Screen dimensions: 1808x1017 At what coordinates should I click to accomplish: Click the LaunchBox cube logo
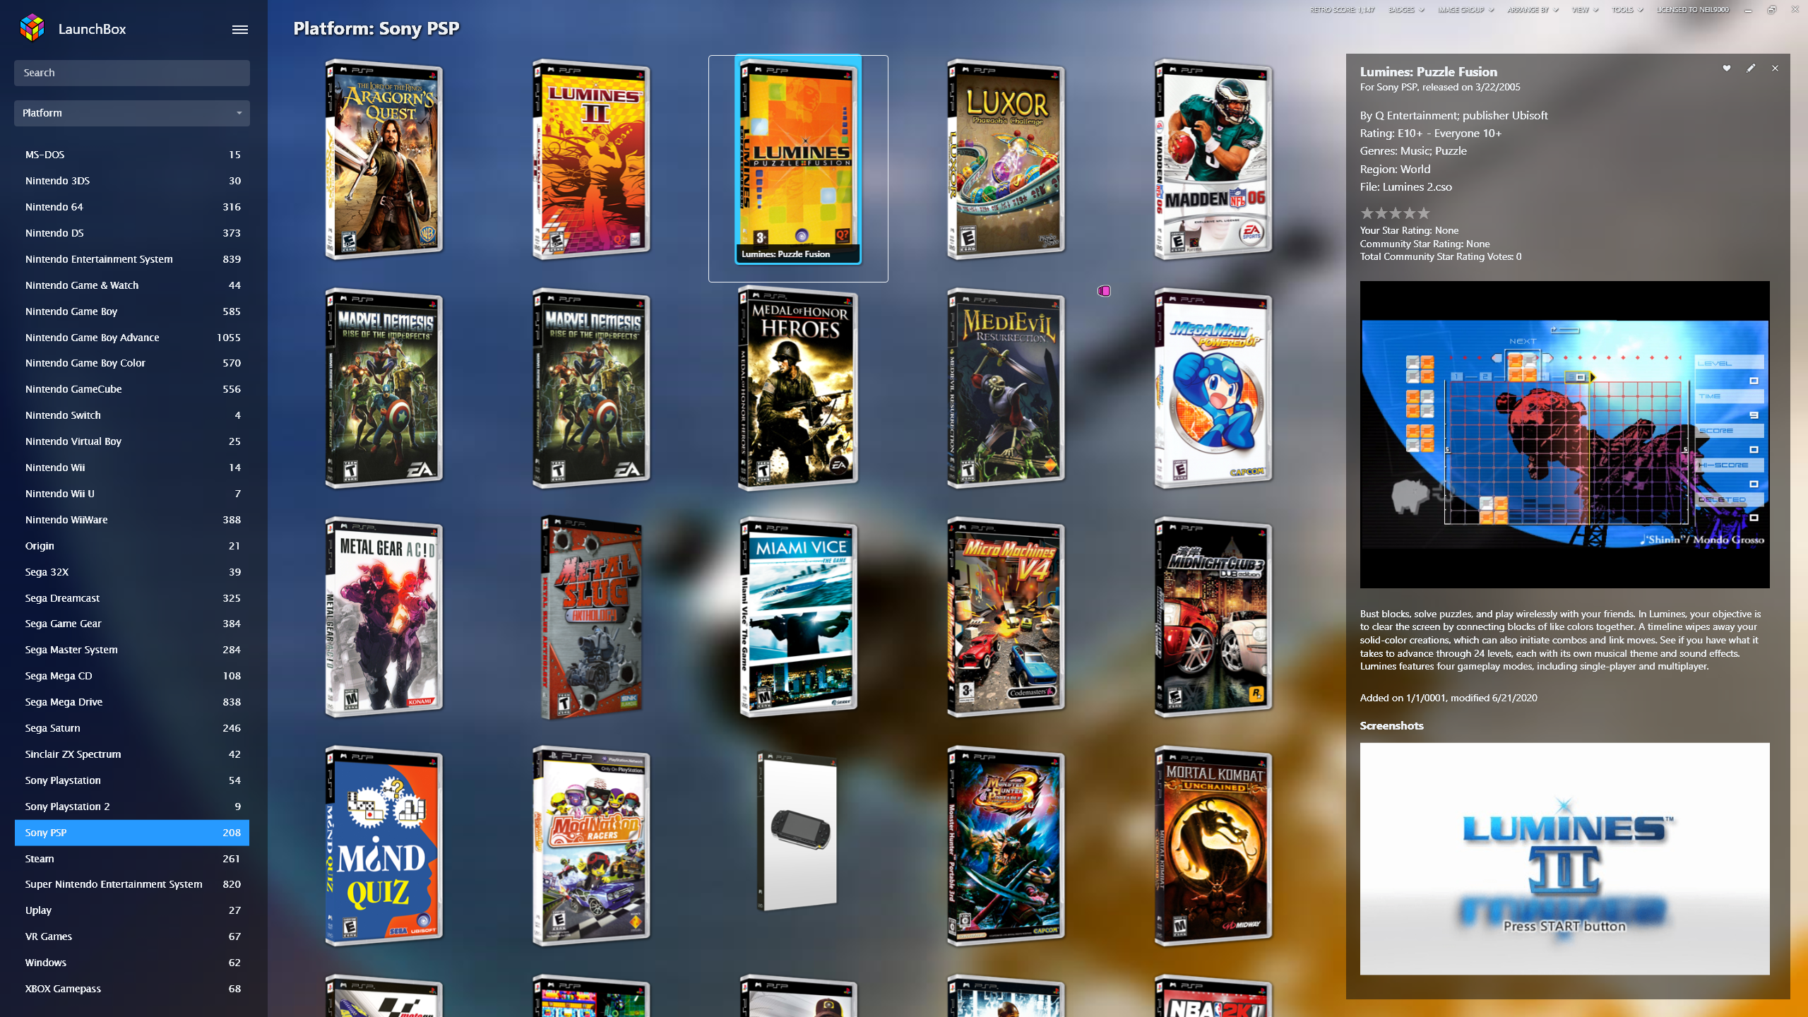(x=32, y=28)
